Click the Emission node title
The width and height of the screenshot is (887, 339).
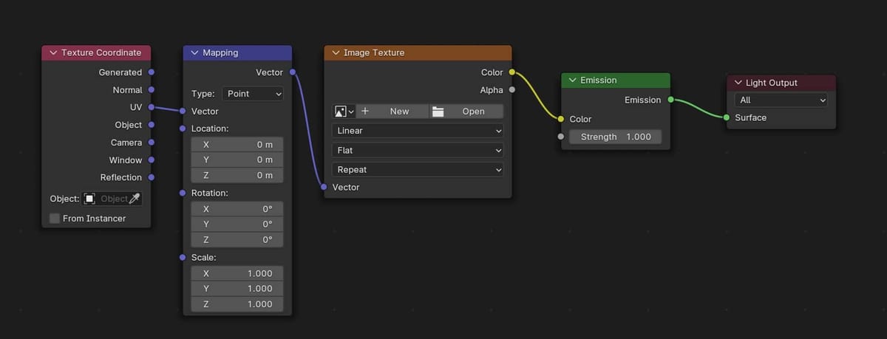coord(599,81)
